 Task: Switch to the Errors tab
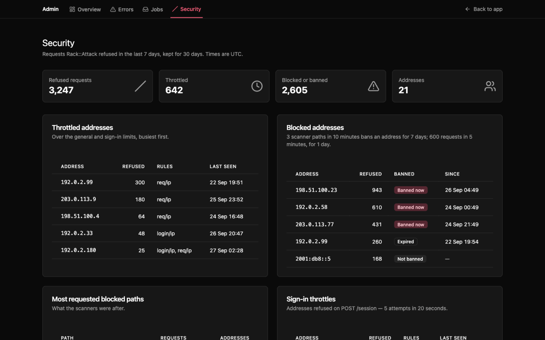[122, 9]
